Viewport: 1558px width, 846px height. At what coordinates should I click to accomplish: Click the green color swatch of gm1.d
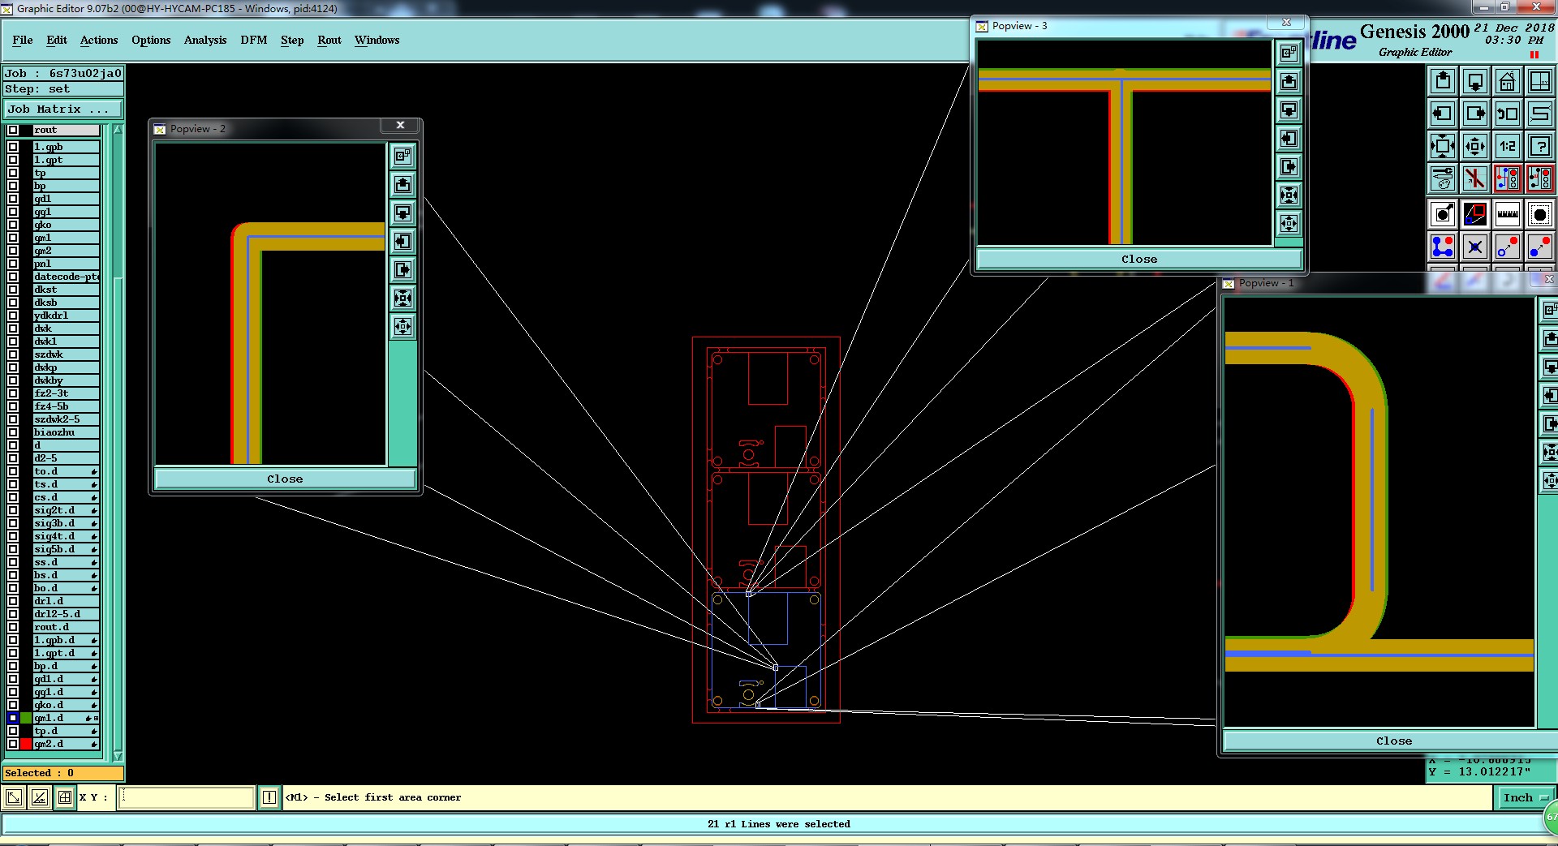coord(26,718)
